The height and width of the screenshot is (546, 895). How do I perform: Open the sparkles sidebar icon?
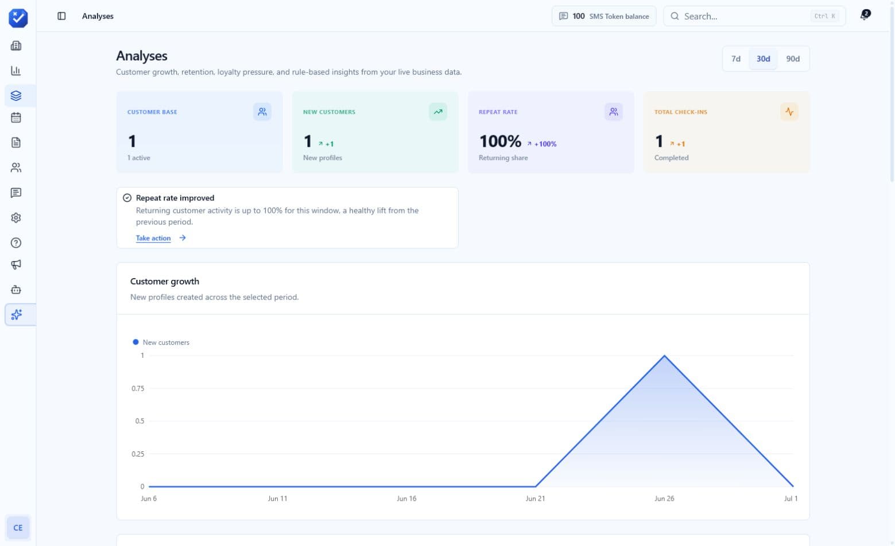[x=17, y=314]
